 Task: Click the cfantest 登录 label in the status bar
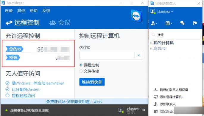coord(133,110)
